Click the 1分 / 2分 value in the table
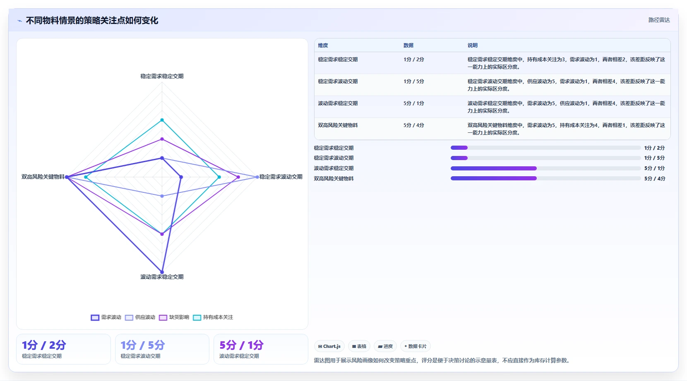The width and height of the screenshot is (687, 381). [414, 60]
